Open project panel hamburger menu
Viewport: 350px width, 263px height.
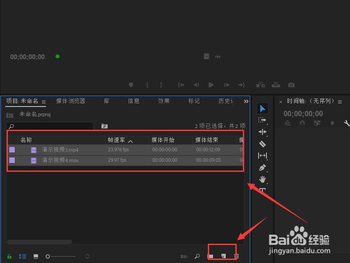click(44, 102)
